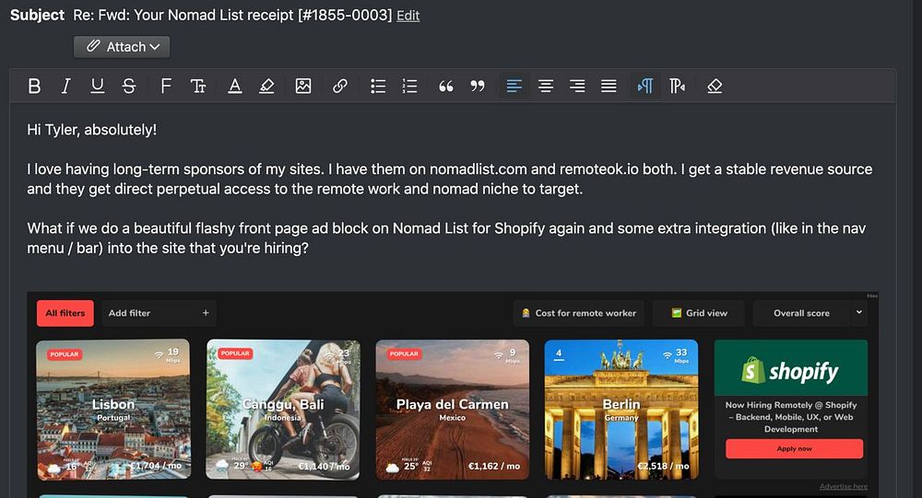The width and height of the screenshot is (922, 498).
Task: Select Cost for remote worker option
Action: 579,313
